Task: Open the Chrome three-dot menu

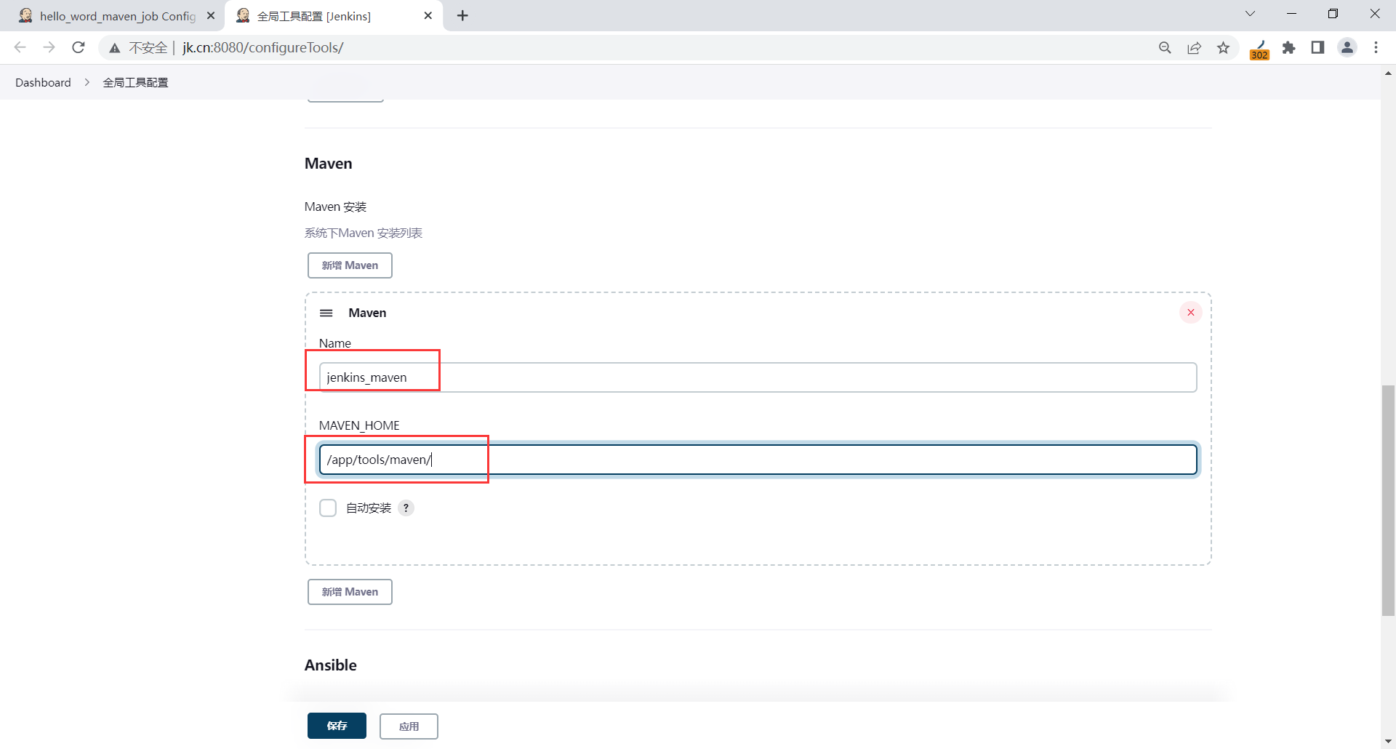Action: pos(1376,48)
